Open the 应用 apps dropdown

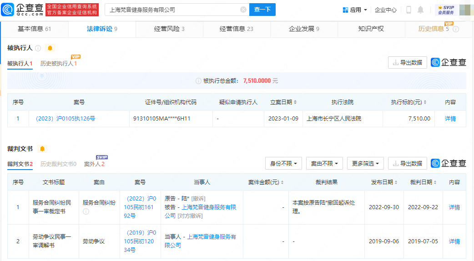point(355,10)
